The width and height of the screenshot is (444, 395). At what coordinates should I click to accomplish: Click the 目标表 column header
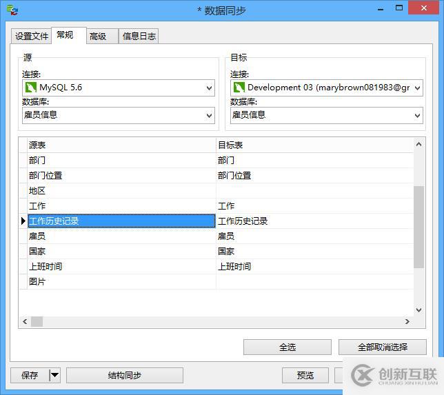pyautogui.click(x=315, y=145)
